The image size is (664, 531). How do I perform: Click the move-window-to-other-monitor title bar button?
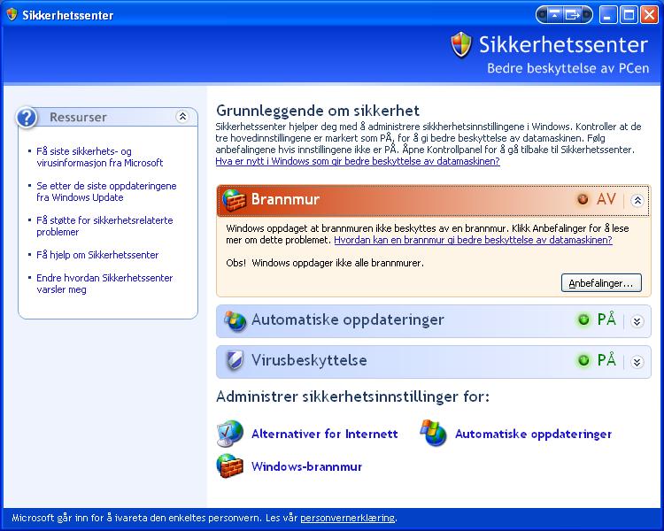coord(573,15)
